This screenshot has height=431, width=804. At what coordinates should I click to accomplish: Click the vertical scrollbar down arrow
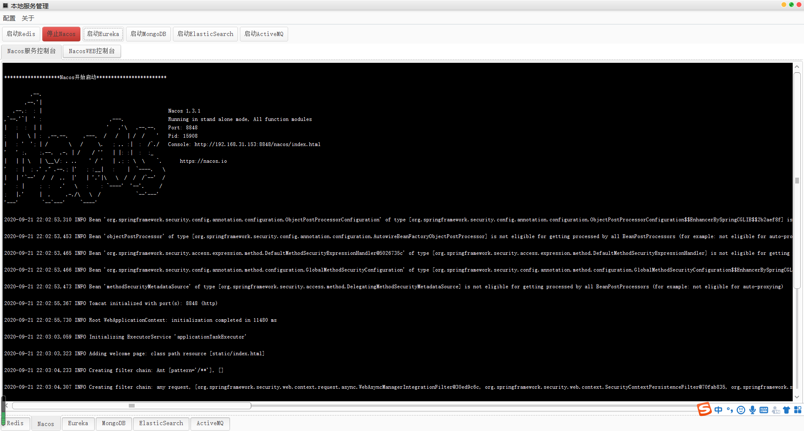click(797, 397)
